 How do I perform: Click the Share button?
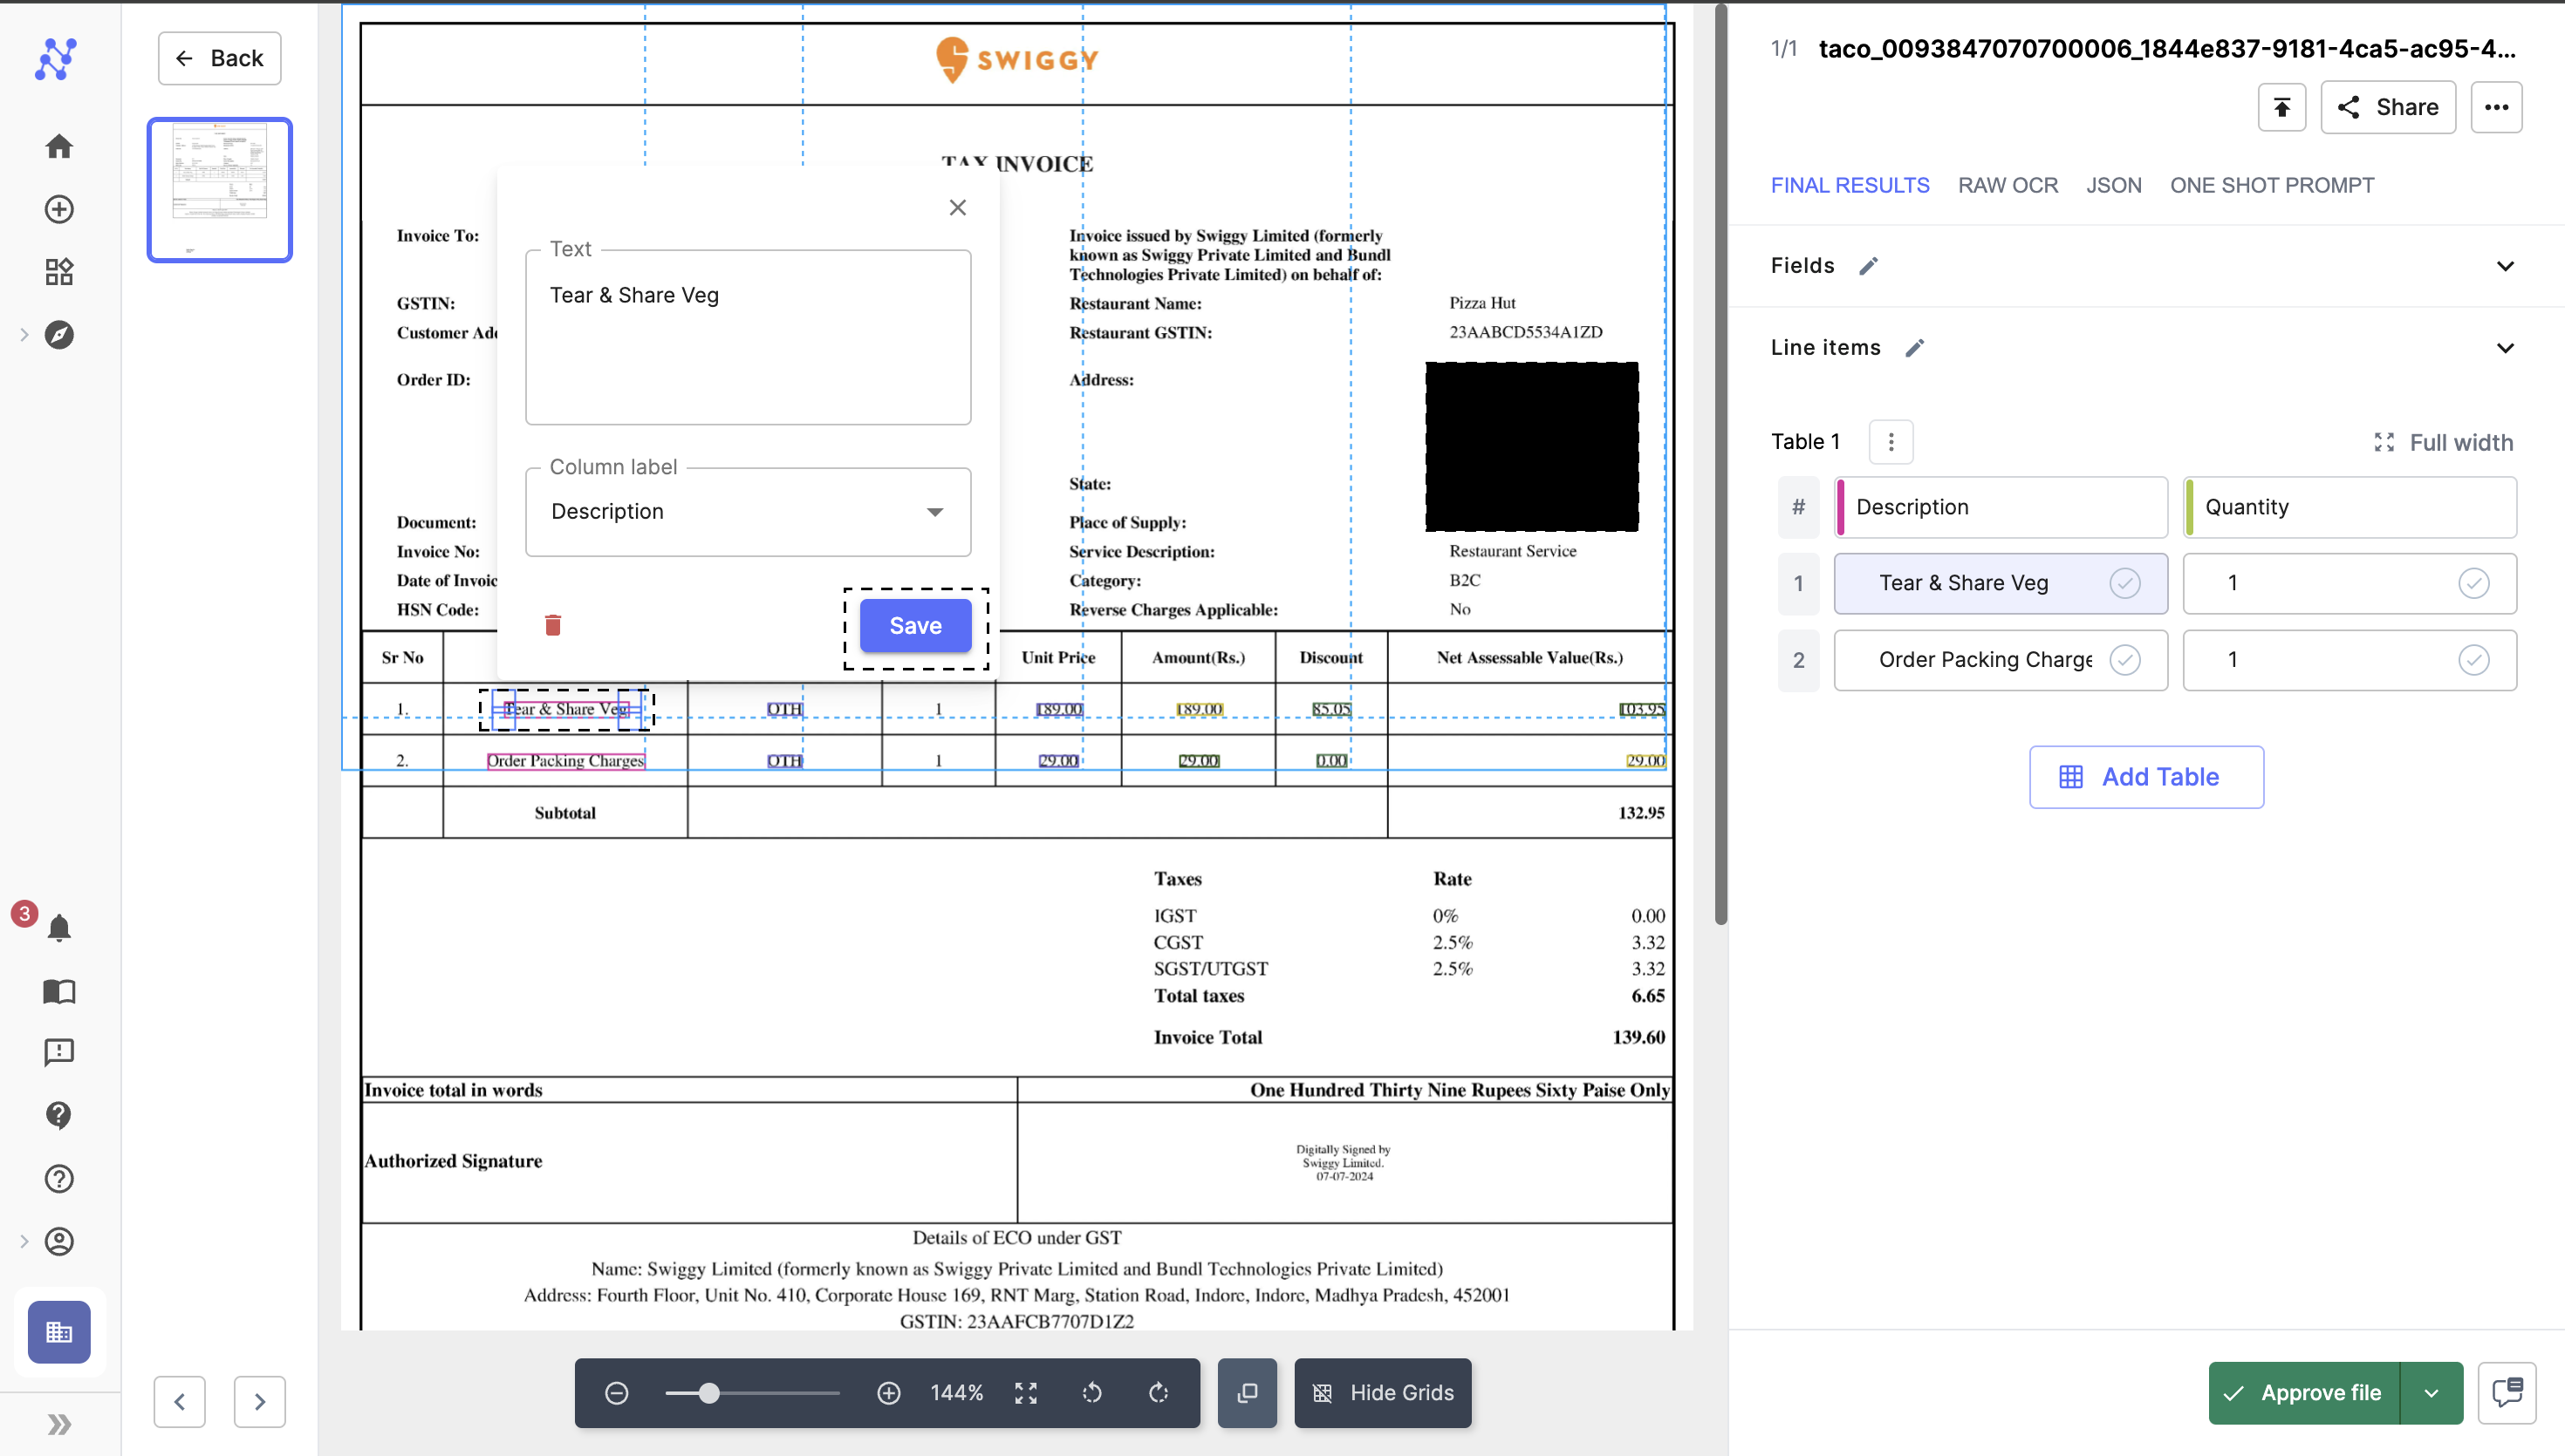(x=2388, y=107)
